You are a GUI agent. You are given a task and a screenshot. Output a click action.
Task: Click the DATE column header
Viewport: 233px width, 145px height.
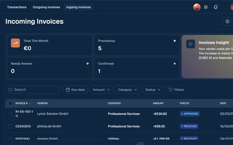[223, 103]
